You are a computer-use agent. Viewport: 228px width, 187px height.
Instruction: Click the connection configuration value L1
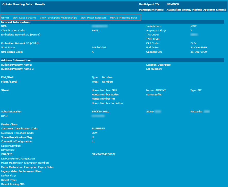[x=93, y=141]
